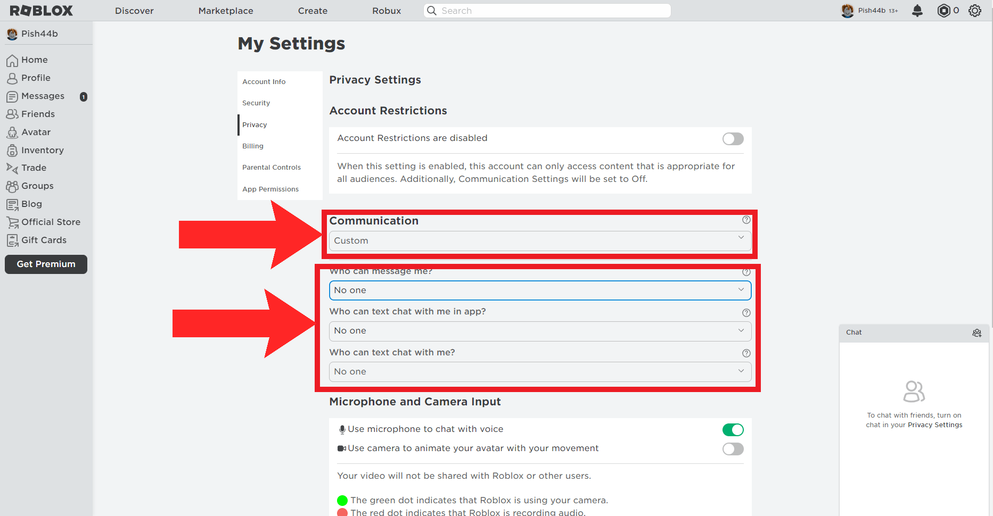Open the Gift Cards link
993x516 pixels.
(x=44, y=240)
